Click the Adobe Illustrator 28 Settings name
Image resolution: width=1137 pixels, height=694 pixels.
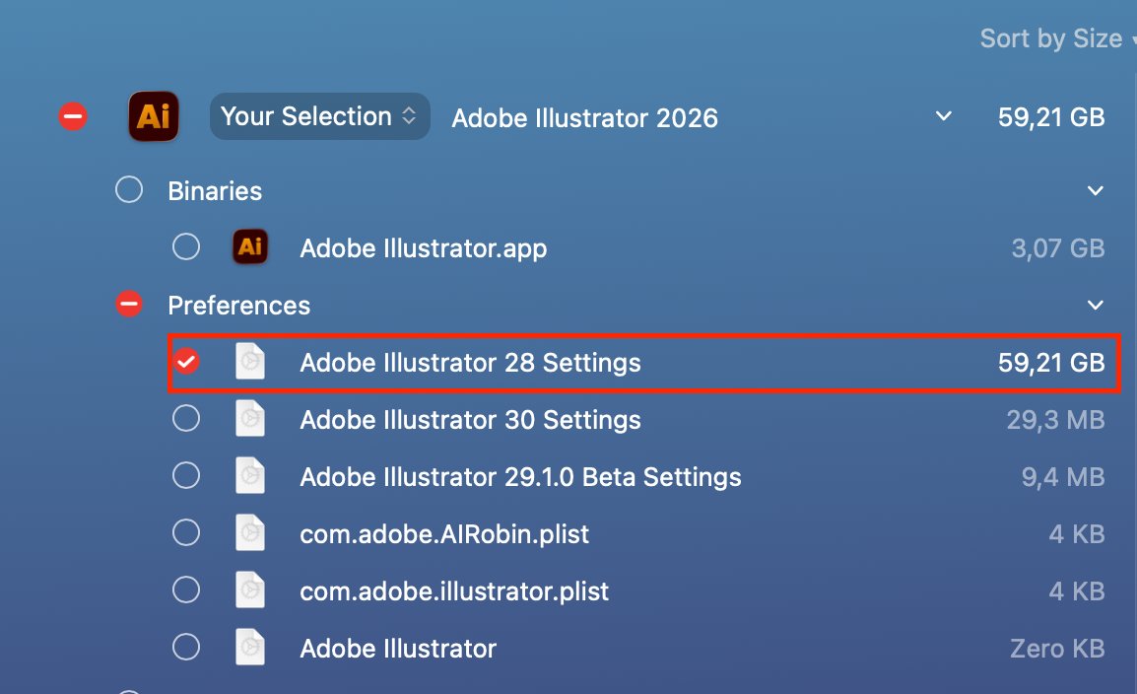tap(470, 363)
